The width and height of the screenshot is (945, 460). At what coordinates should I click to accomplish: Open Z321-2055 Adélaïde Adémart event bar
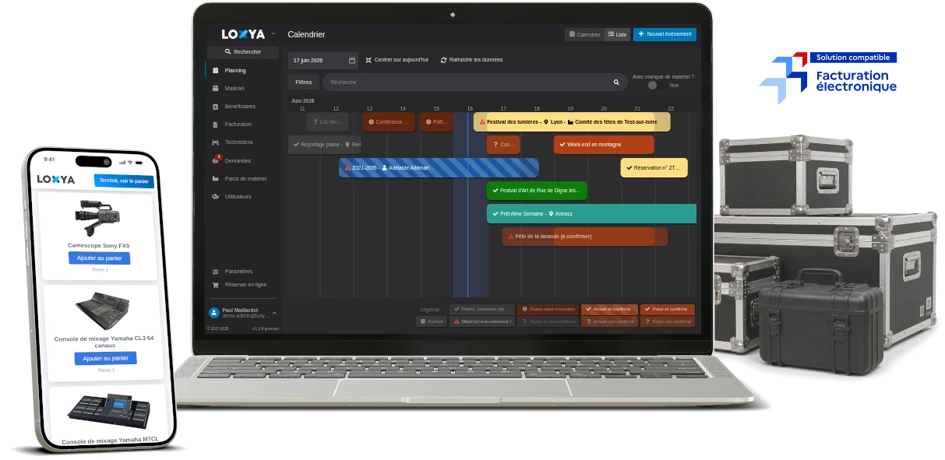439,167
